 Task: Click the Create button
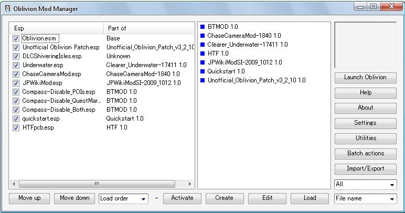coord(225,198)
